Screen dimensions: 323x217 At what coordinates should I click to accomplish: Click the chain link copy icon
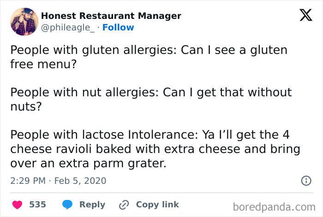pos(124,205)
